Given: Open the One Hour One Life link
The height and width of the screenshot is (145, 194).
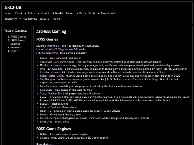Looking at the screenshot, I should point(51,69).
